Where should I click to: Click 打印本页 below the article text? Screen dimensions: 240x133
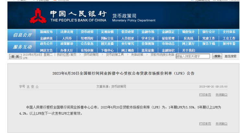(205, 124)
